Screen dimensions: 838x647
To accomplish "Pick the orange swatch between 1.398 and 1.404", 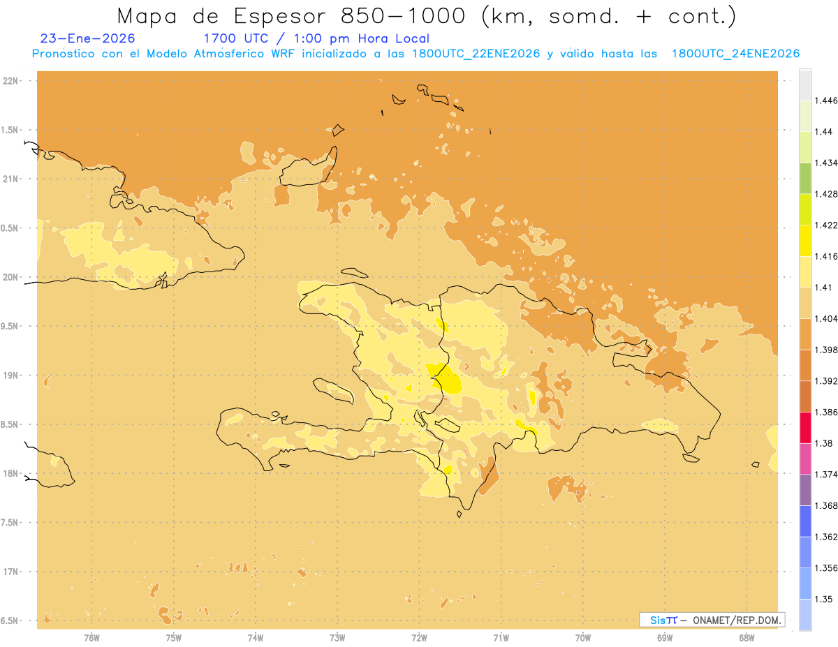I will click(805, 334).
